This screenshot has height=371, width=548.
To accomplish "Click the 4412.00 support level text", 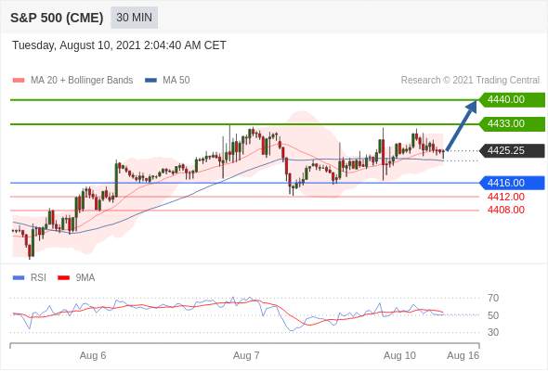I will pyautogui.click(x=505, y=197).
